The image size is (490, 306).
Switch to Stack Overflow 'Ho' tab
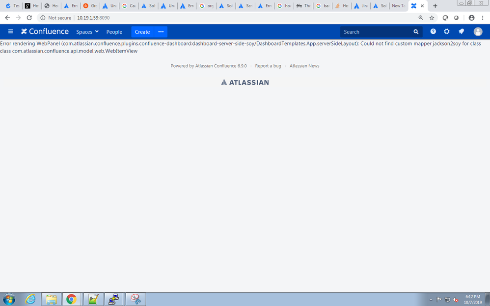tap(342, 5)
